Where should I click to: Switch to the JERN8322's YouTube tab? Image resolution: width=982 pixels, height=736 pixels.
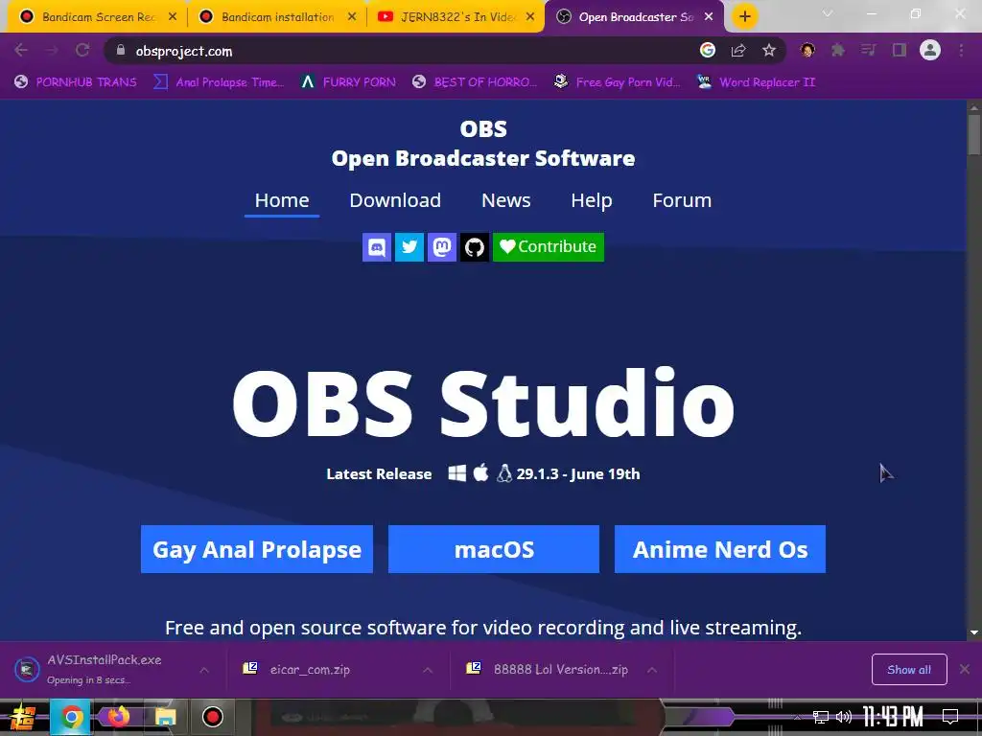point(457,17)
